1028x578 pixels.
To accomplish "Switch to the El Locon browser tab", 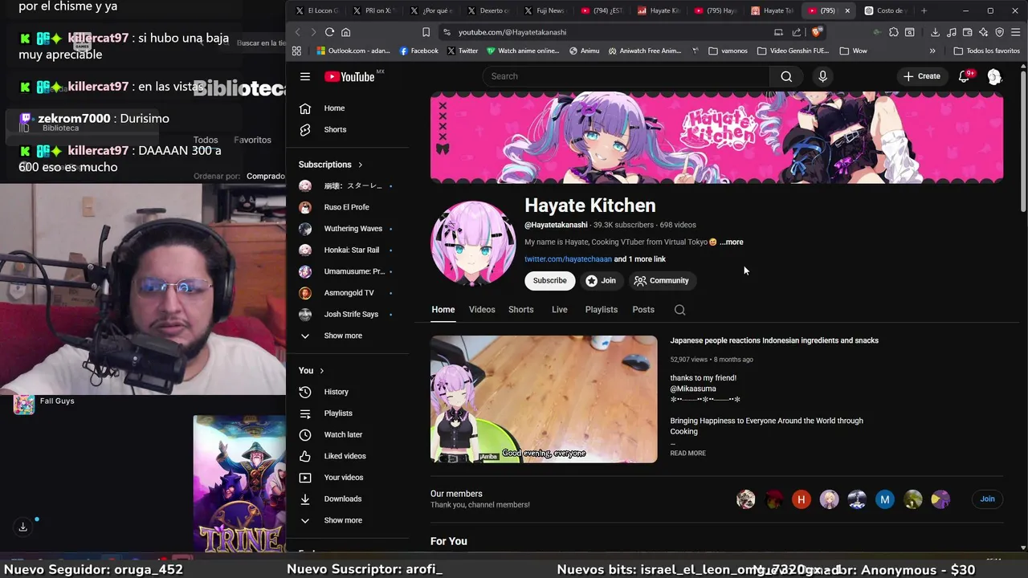I will click(x=317, y=10).
